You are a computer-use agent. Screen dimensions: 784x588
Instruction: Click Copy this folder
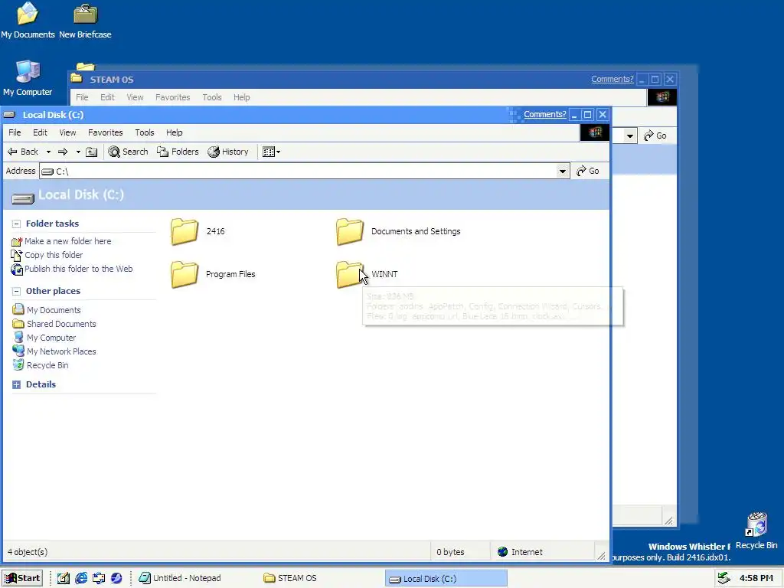pyautogui.click(x=47, y=255)
